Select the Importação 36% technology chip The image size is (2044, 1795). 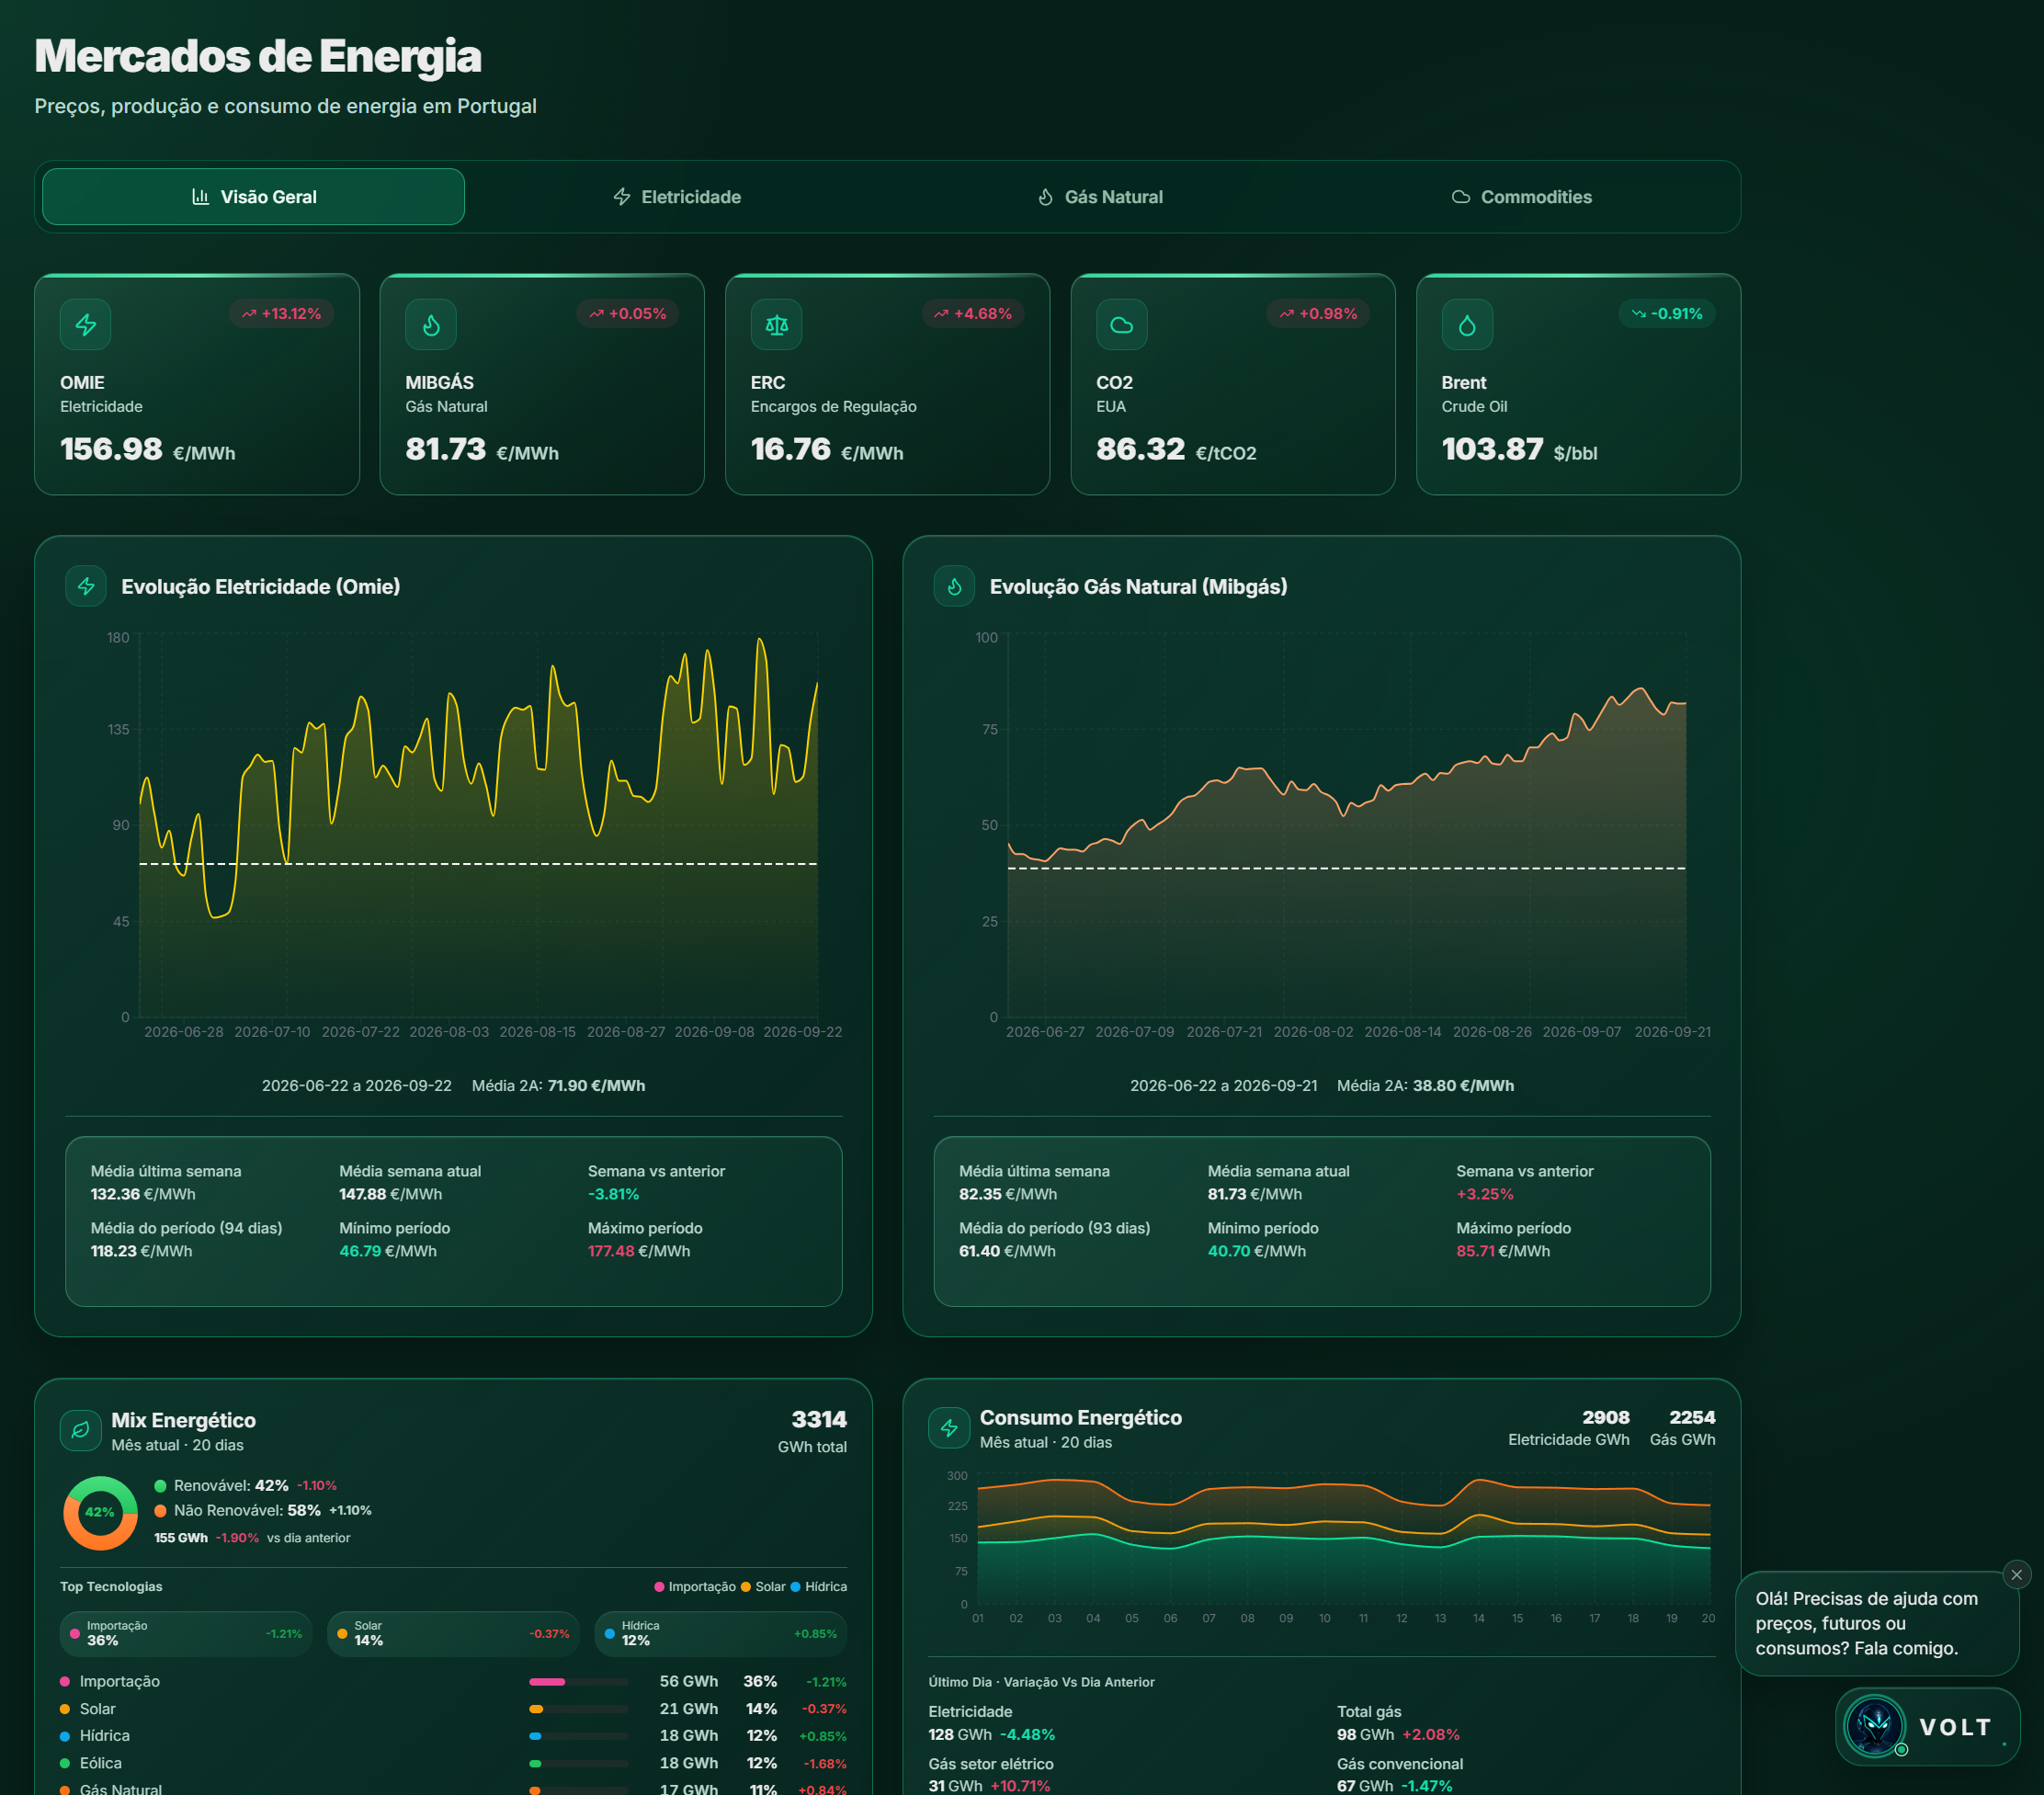click(186, 1634)
